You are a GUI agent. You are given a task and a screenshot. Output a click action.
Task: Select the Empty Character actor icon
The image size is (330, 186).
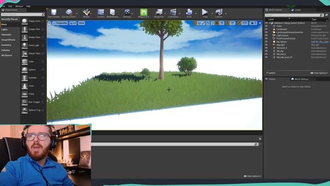coord(25,29)
